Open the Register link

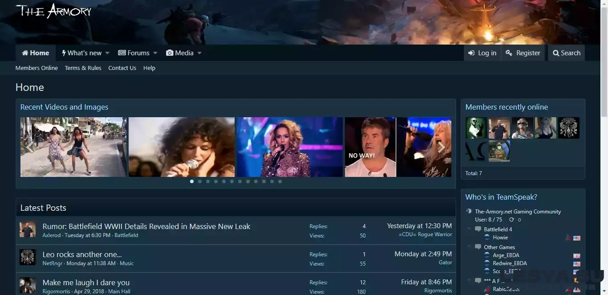pos(523,53)
